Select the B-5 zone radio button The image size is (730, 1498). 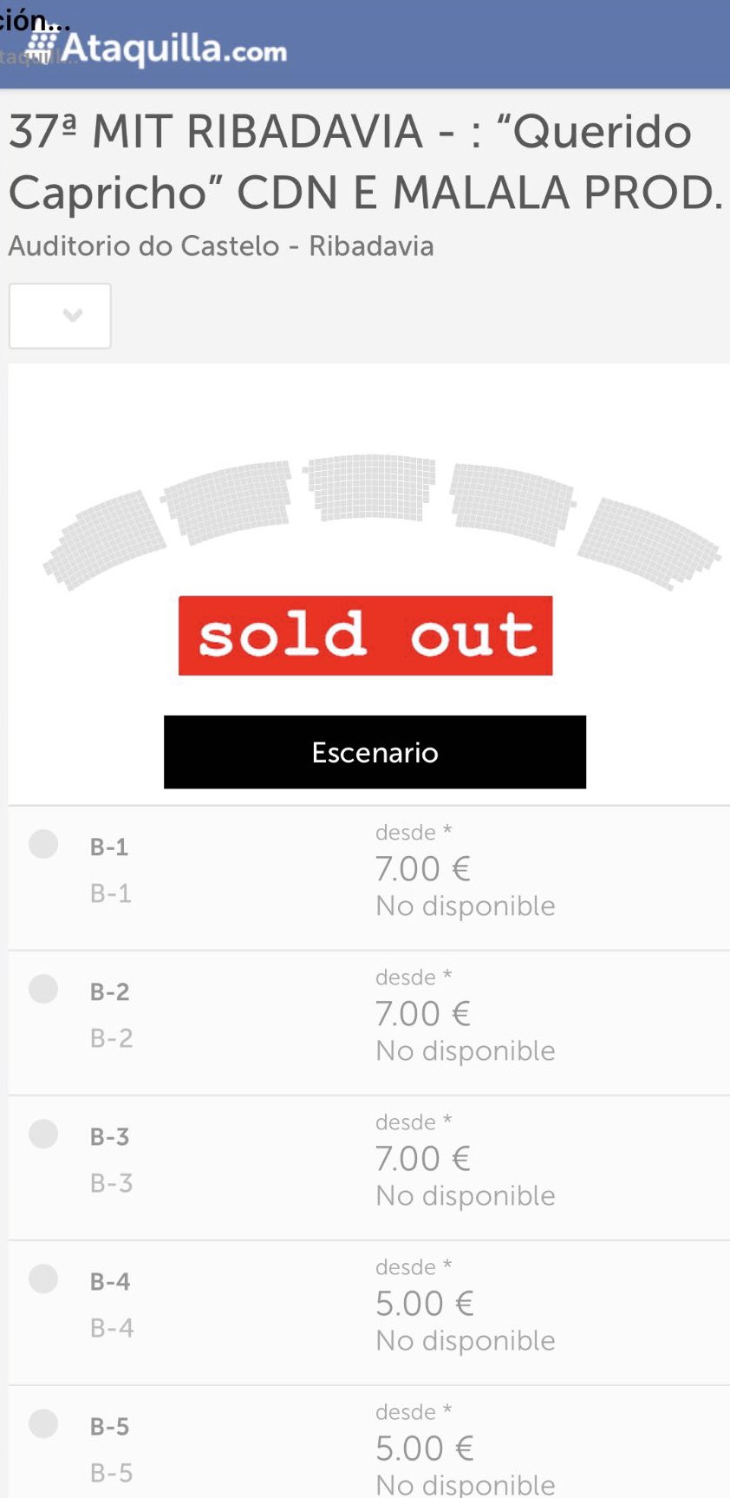coord(43,1423)
